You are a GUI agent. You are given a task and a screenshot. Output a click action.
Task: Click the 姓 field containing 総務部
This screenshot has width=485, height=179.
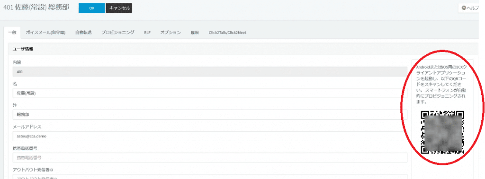tap(210, 114)
